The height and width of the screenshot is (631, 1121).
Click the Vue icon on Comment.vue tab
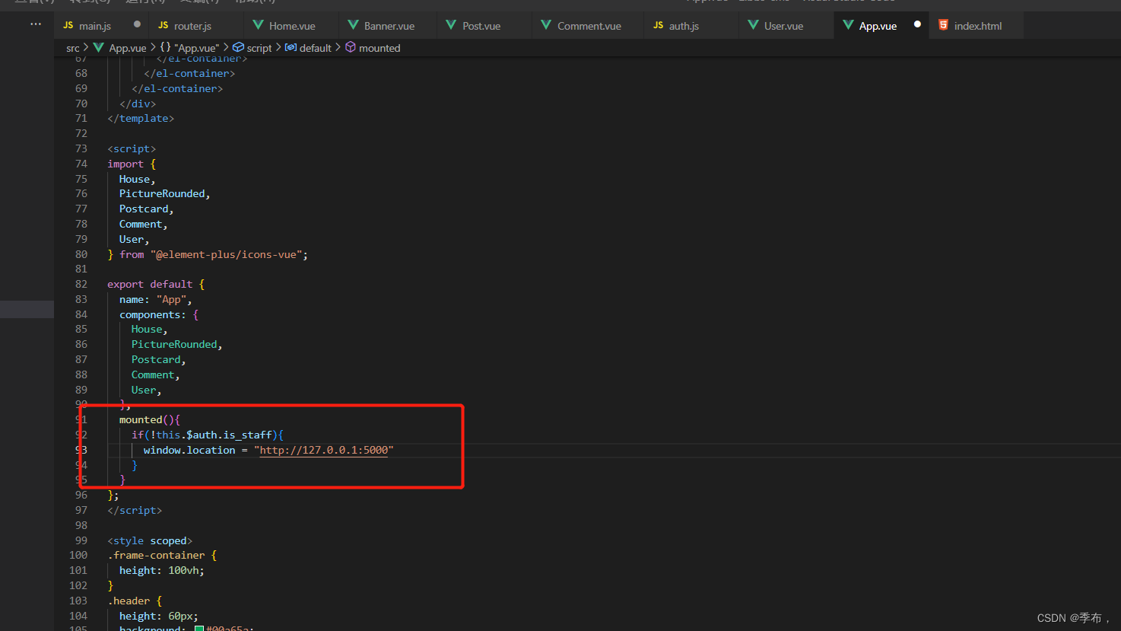pos(546,25)
